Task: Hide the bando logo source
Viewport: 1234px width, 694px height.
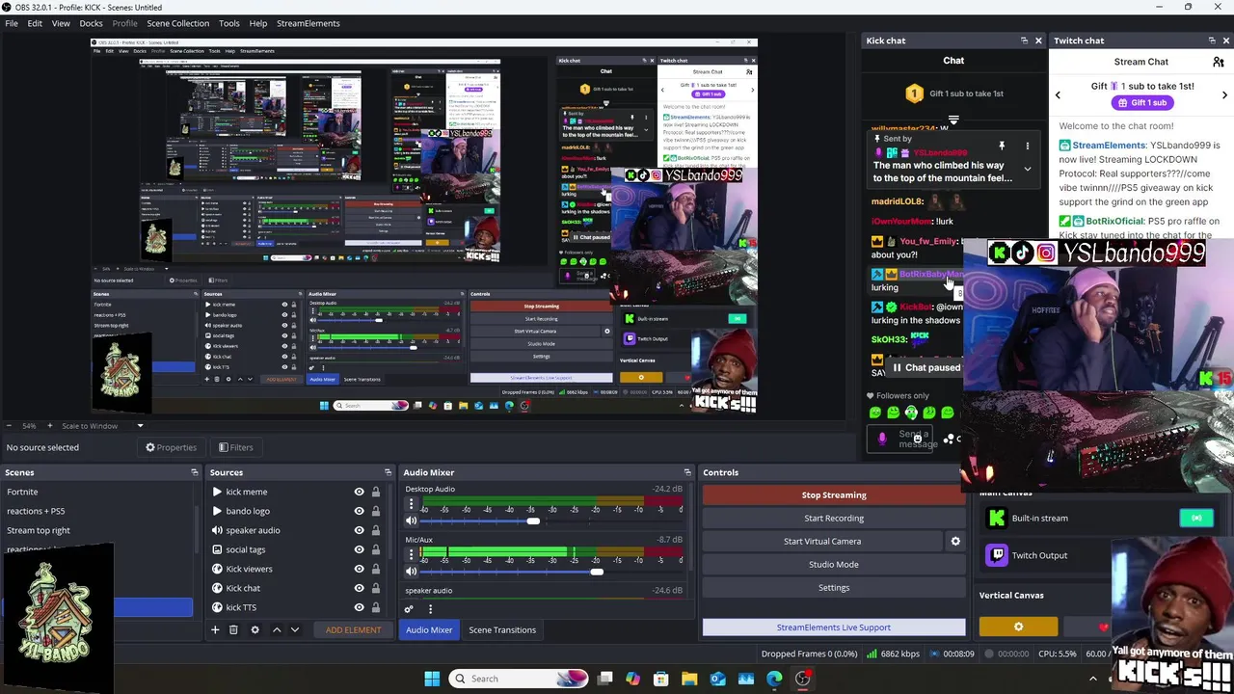Action: 359,511
